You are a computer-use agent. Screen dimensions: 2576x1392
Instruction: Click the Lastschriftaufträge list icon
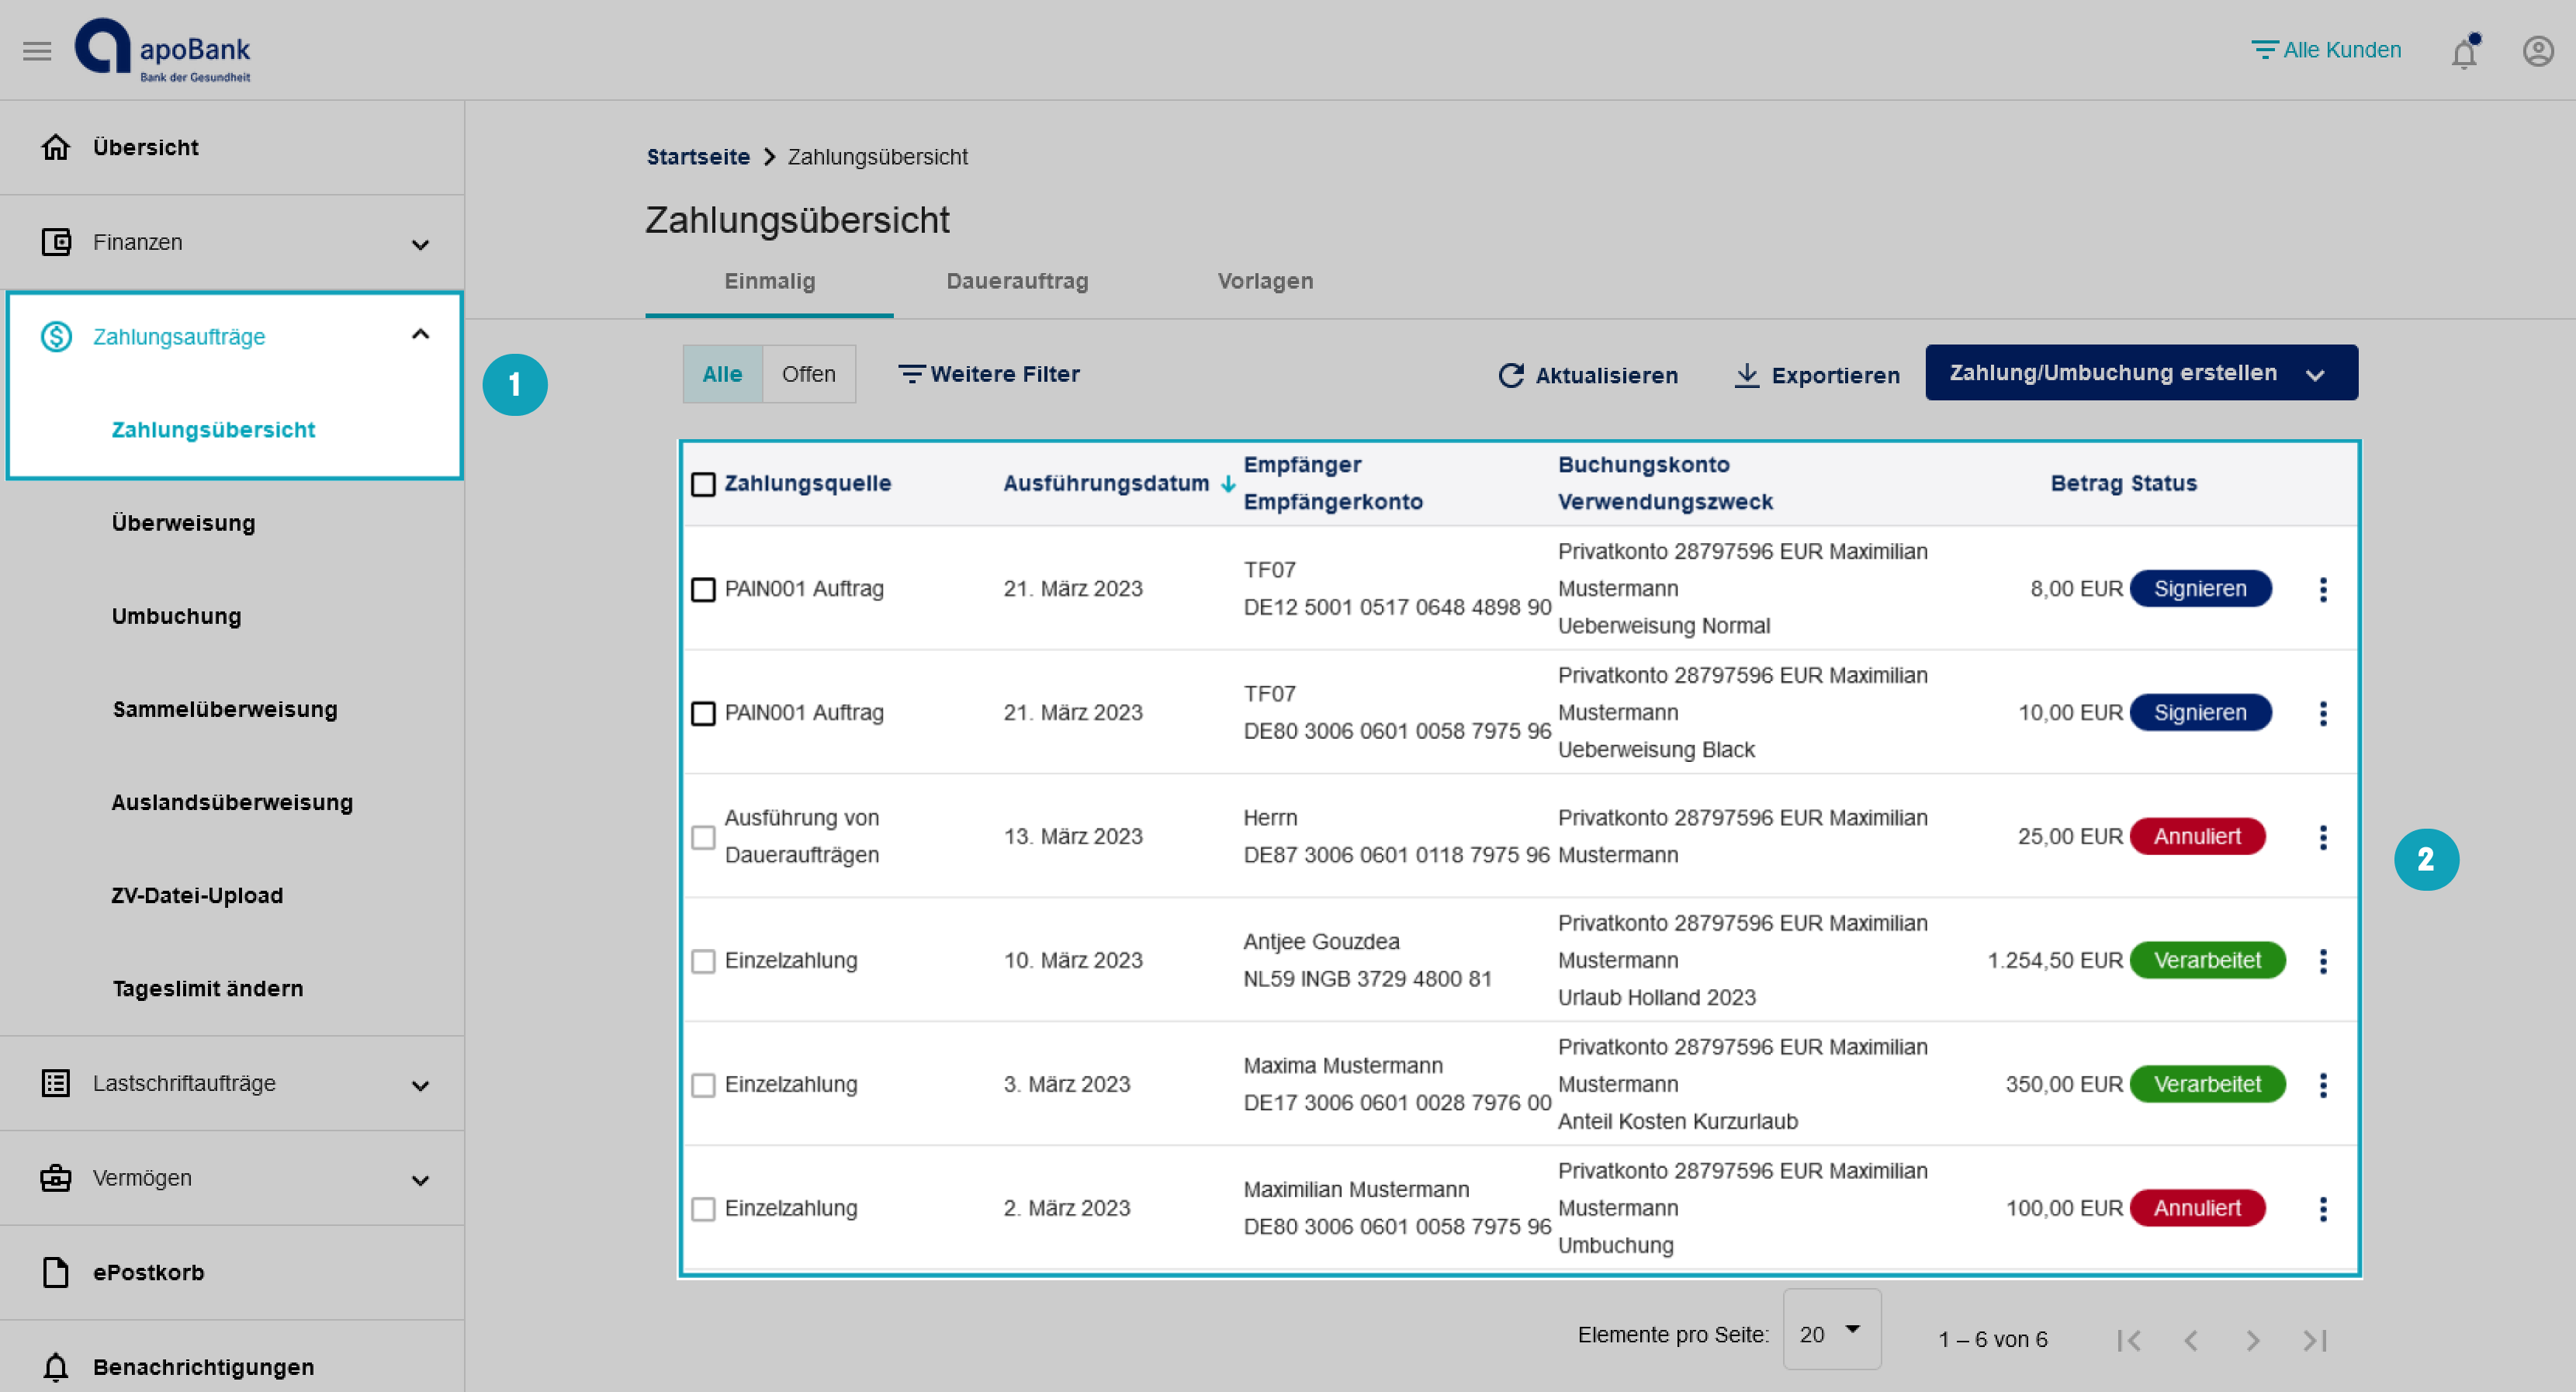pos(56,1083)
